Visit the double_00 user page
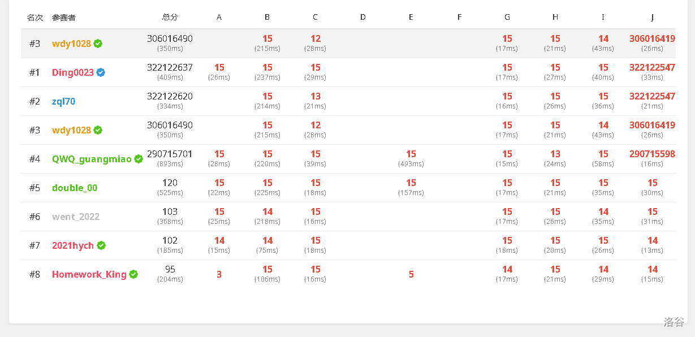 click(75, 188)
